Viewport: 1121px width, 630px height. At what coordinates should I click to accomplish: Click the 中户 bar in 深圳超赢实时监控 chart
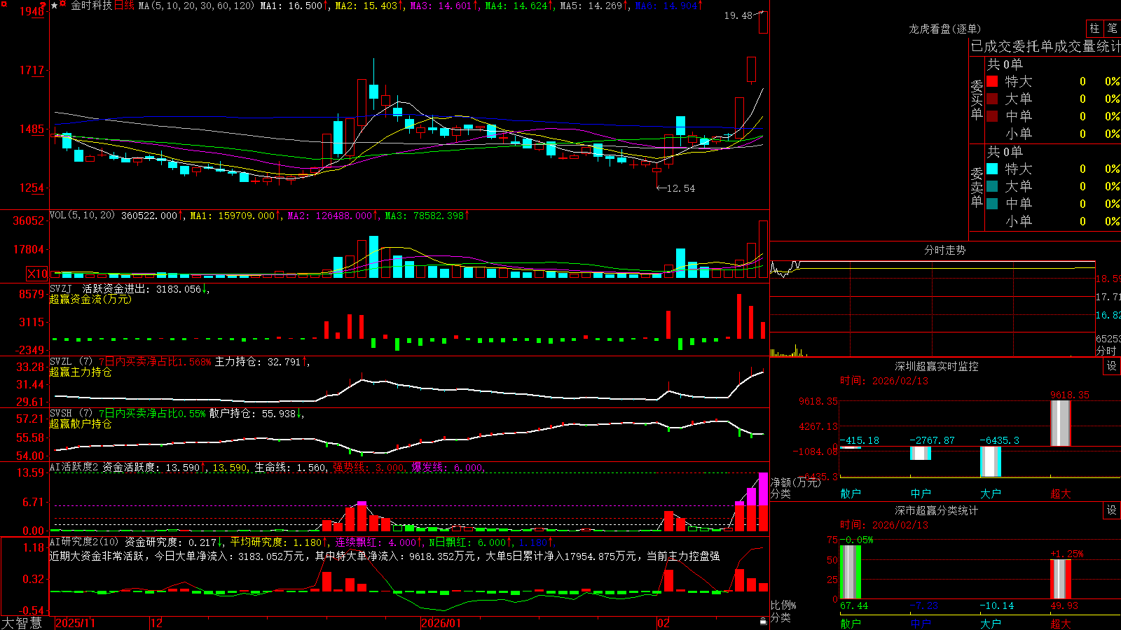pos(921,453)
